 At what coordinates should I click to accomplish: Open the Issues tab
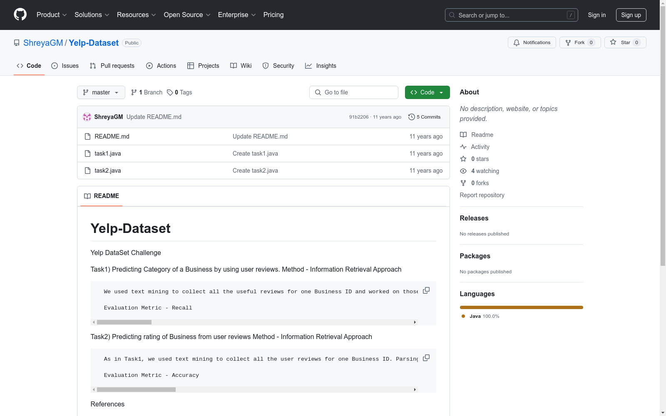pos(65,66)
